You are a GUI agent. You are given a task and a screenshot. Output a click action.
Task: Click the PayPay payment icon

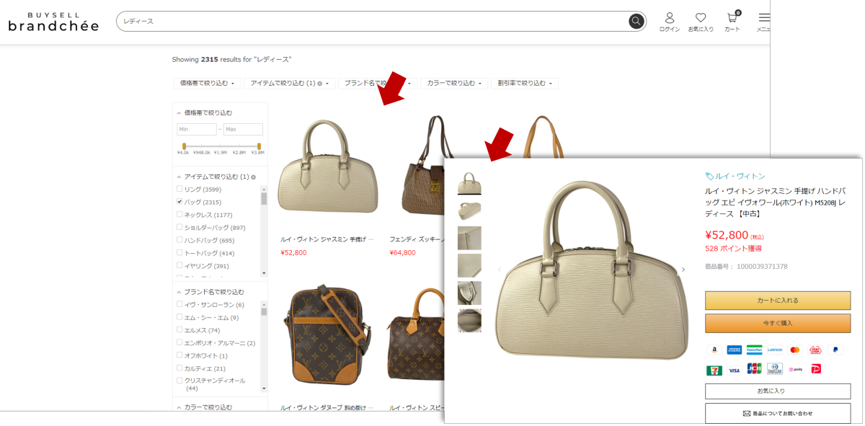click(815, 369)
